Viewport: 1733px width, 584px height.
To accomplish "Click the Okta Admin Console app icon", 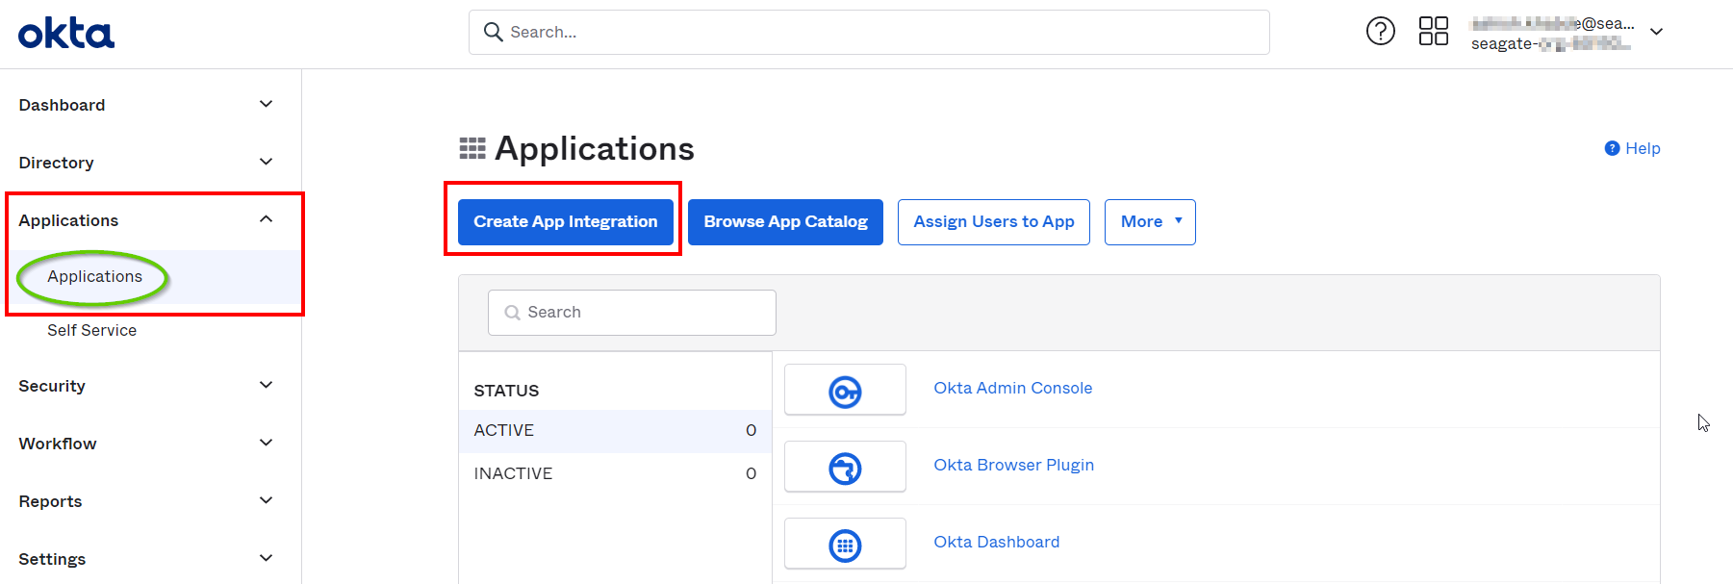I will coord(845,390).
